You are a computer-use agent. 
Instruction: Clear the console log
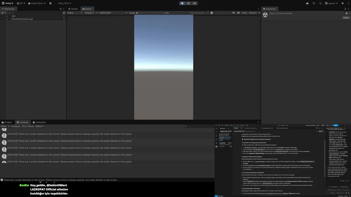coord(3,126)
